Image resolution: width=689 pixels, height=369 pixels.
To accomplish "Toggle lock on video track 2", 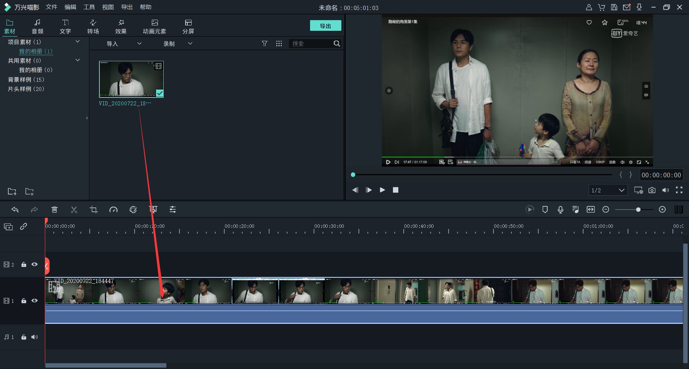I will pos(24,264).
